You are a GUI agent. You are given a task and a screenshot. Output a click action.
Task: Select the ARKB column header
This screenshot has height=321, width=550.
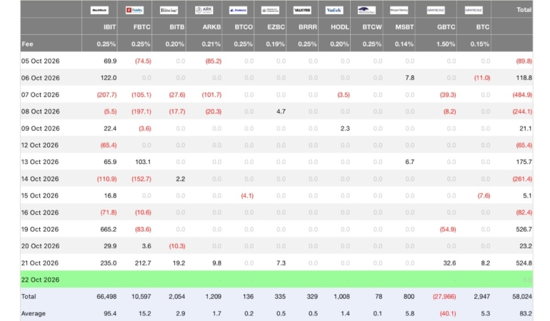(x=211, y=27)
